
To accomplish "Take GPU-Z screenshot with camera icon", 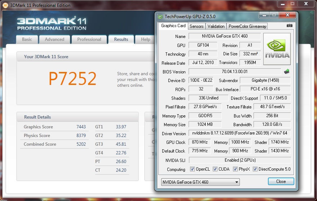I will 289,26.
